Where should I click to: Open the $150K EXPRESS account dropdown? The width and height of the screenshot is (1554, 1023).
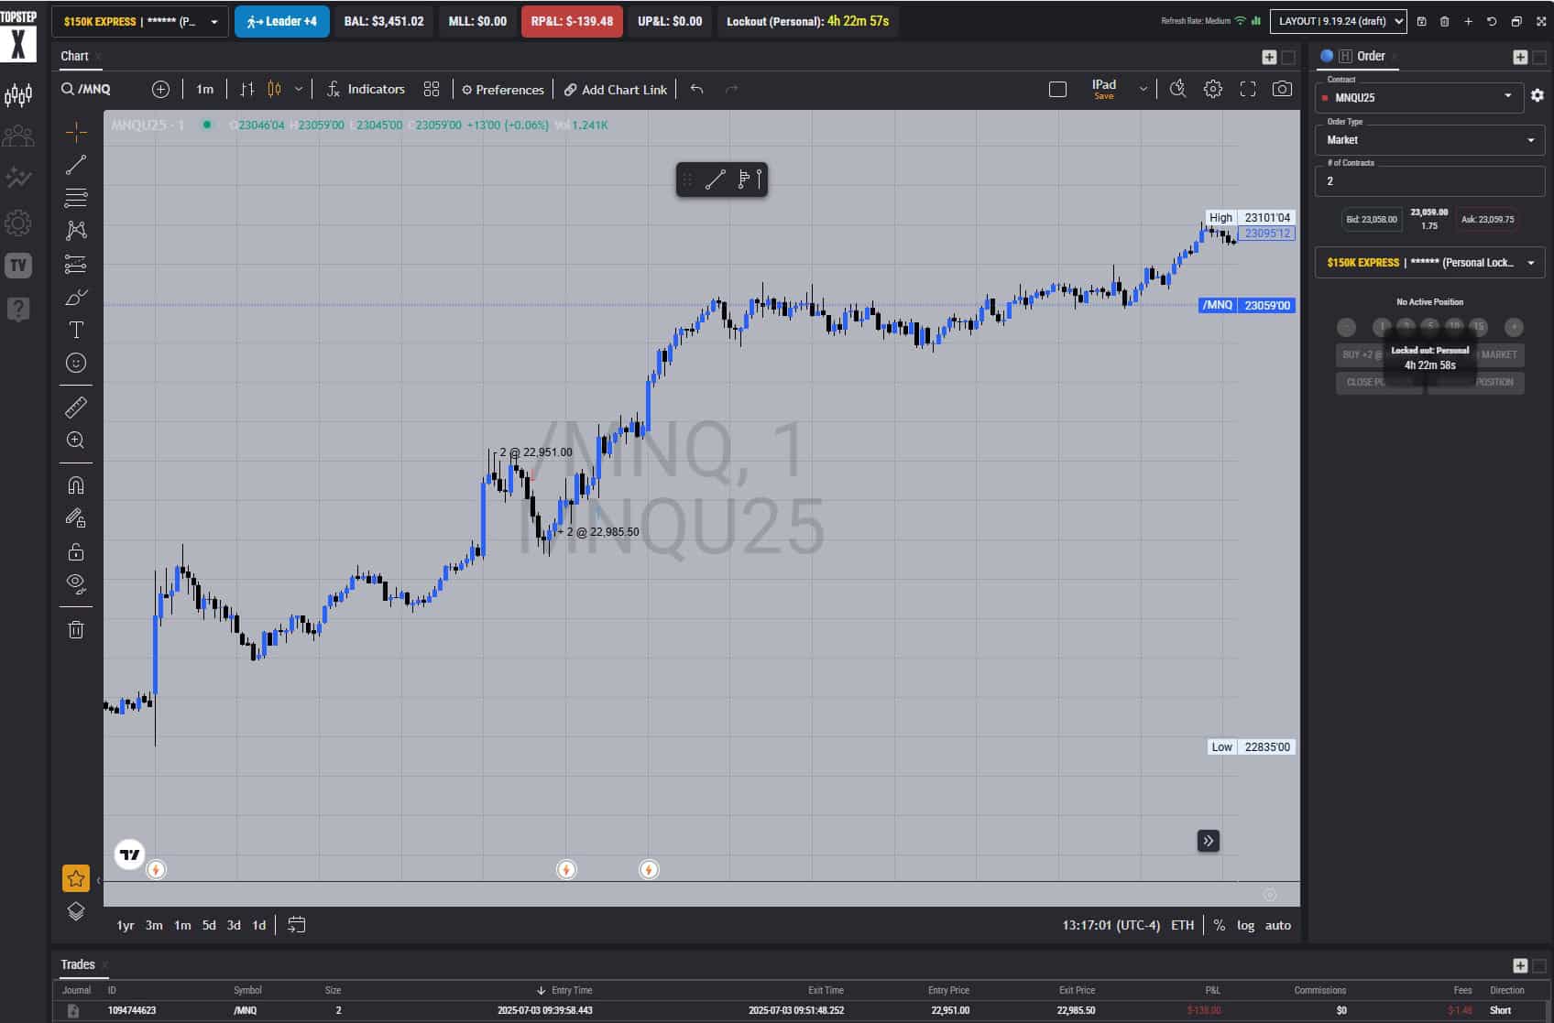(x=140, y=21)
